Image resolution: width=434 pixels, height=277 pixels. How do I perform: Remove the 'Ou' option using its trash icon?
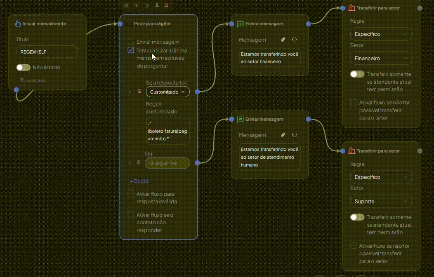click(x=139, y=162)
